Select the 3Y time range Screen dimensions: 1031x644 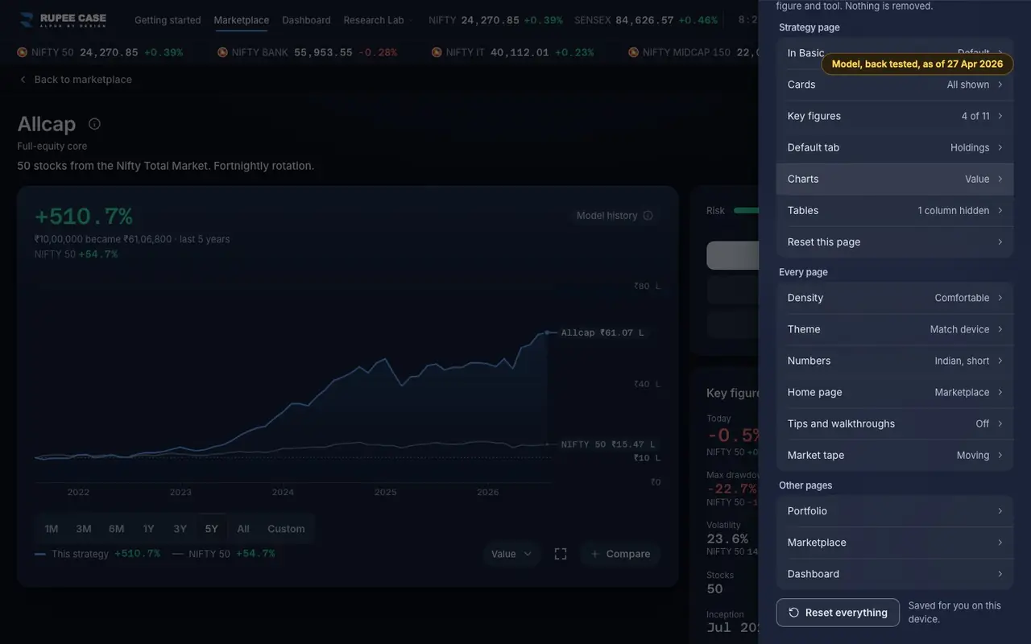point(180,529)
